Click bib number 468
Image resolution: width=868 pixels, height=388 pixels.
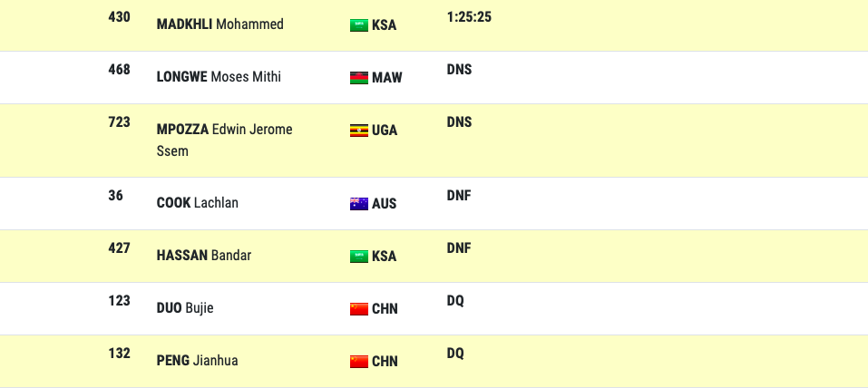119,70
